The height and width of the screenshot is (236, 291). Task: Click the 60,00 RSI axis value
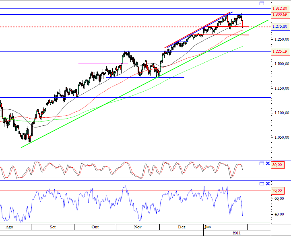(279, 199)
